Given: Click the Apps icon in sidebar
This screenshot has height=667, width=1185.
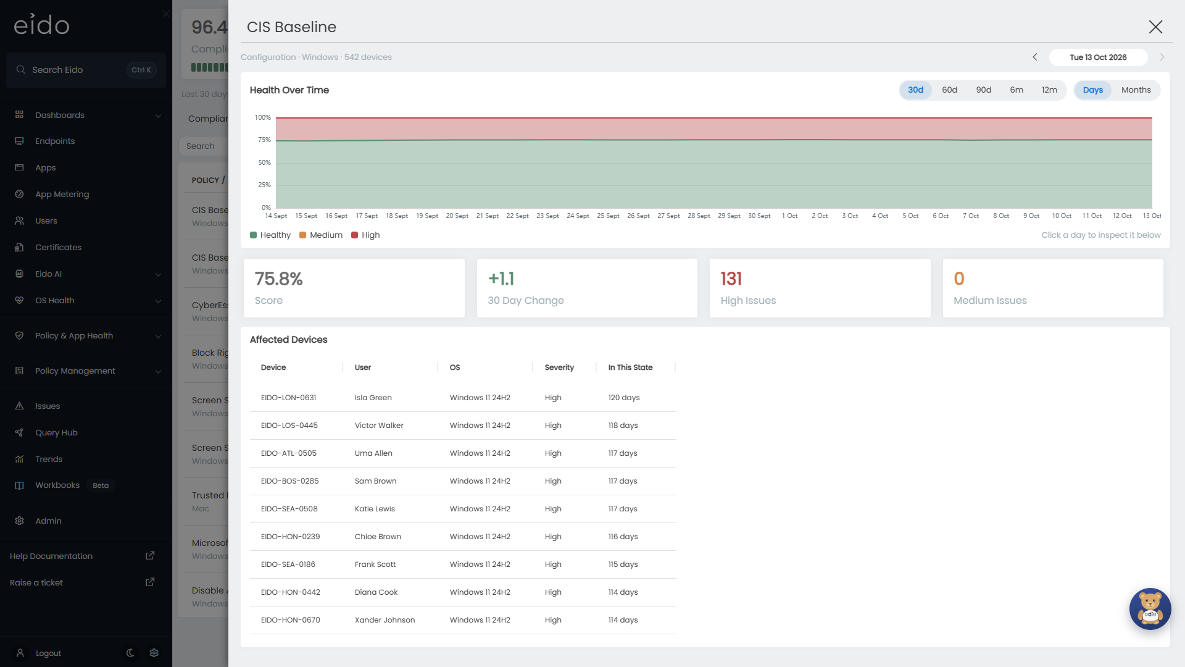Looking at the screenshot, I should pos(19,168).
